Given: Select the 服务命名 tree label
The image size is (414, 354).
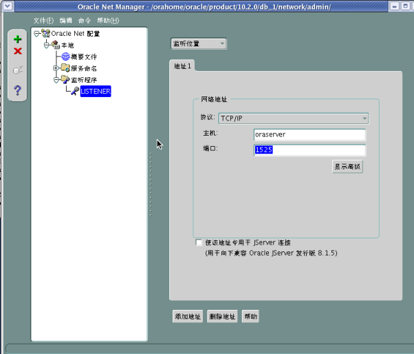Looking at the screenshot, I should pos(84,68).
